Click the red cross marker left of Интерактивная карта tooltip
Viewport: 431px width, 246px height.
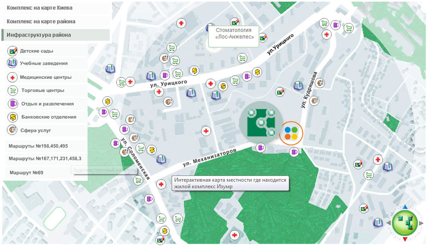[x=161, y=185]
